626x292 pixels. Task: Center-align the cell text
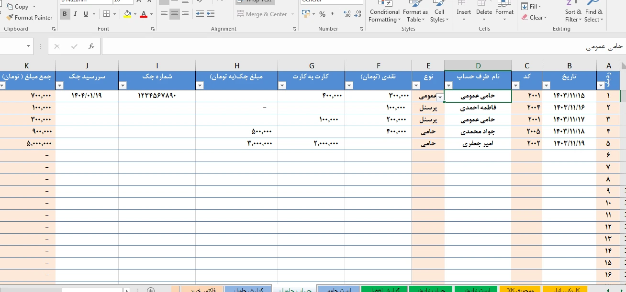(x=175, y=14)
